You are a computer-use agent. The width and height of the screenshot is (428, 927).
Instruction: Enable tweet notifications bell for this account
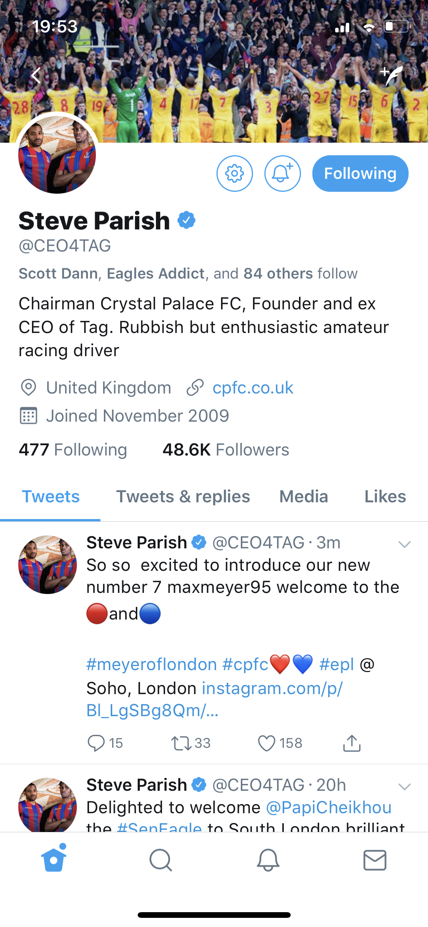(x=282, y=174)
